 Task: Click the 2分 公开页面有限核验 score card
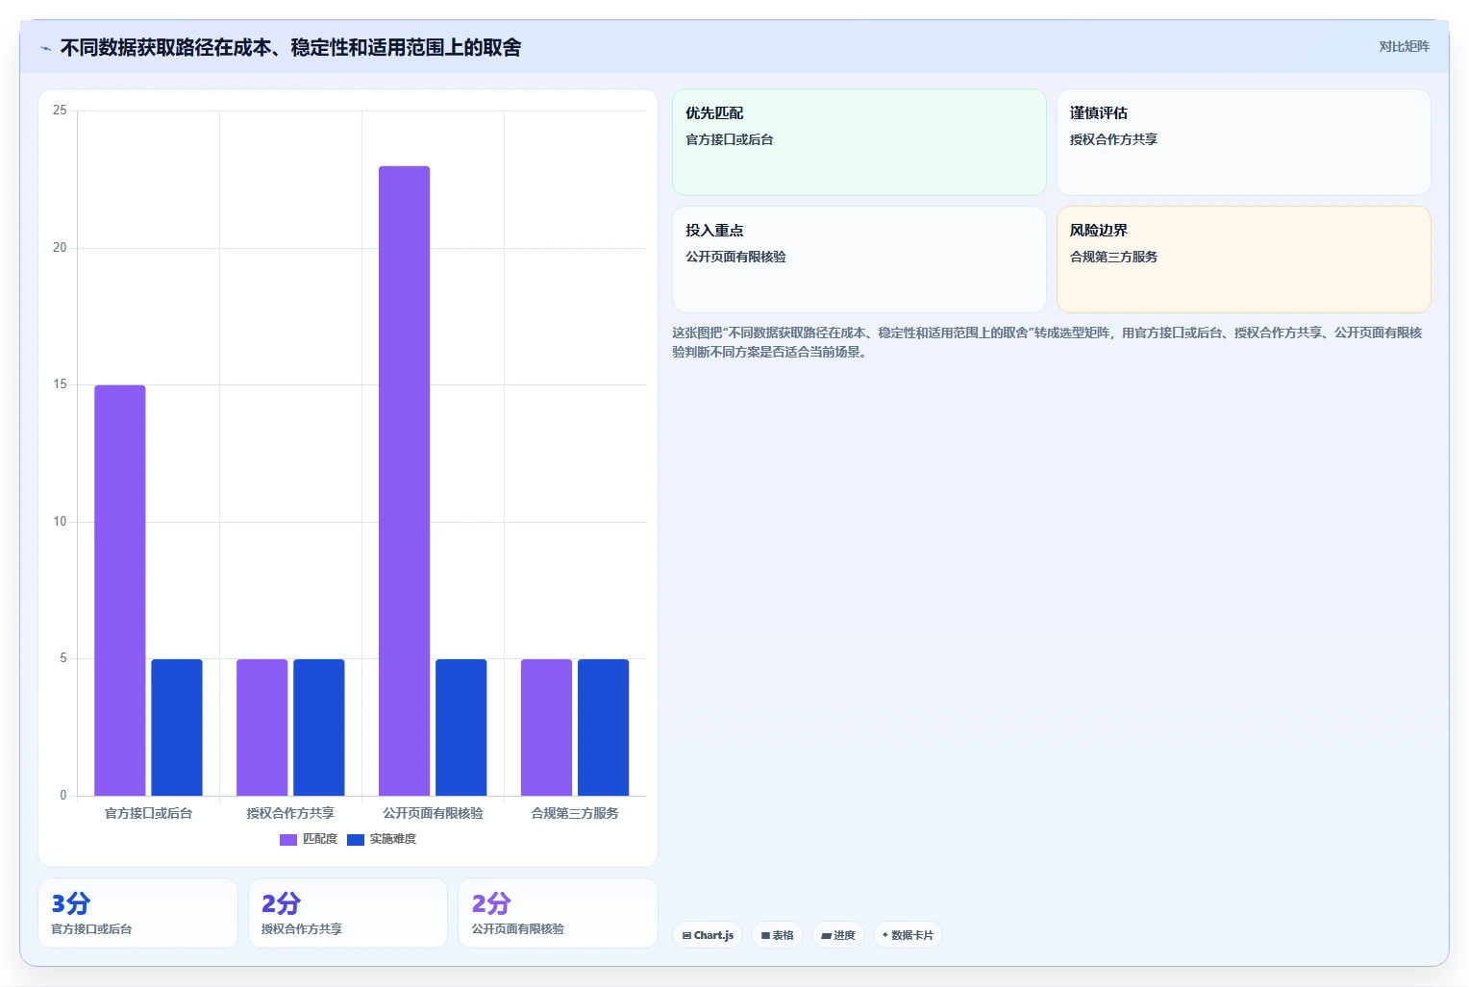(558, 913)
